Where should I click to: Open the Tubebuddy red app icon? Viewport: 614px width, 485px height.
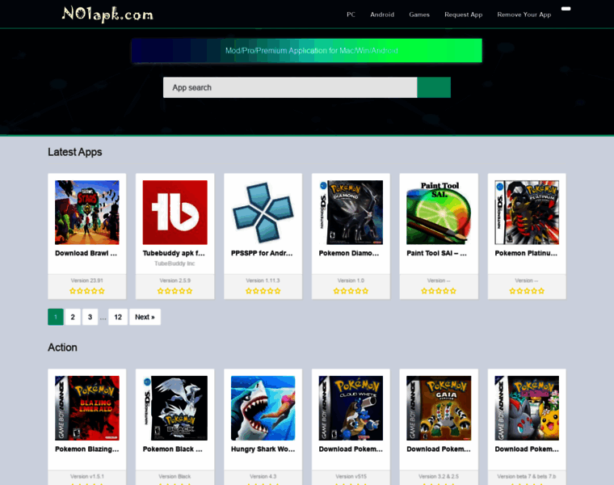[175, 213]
